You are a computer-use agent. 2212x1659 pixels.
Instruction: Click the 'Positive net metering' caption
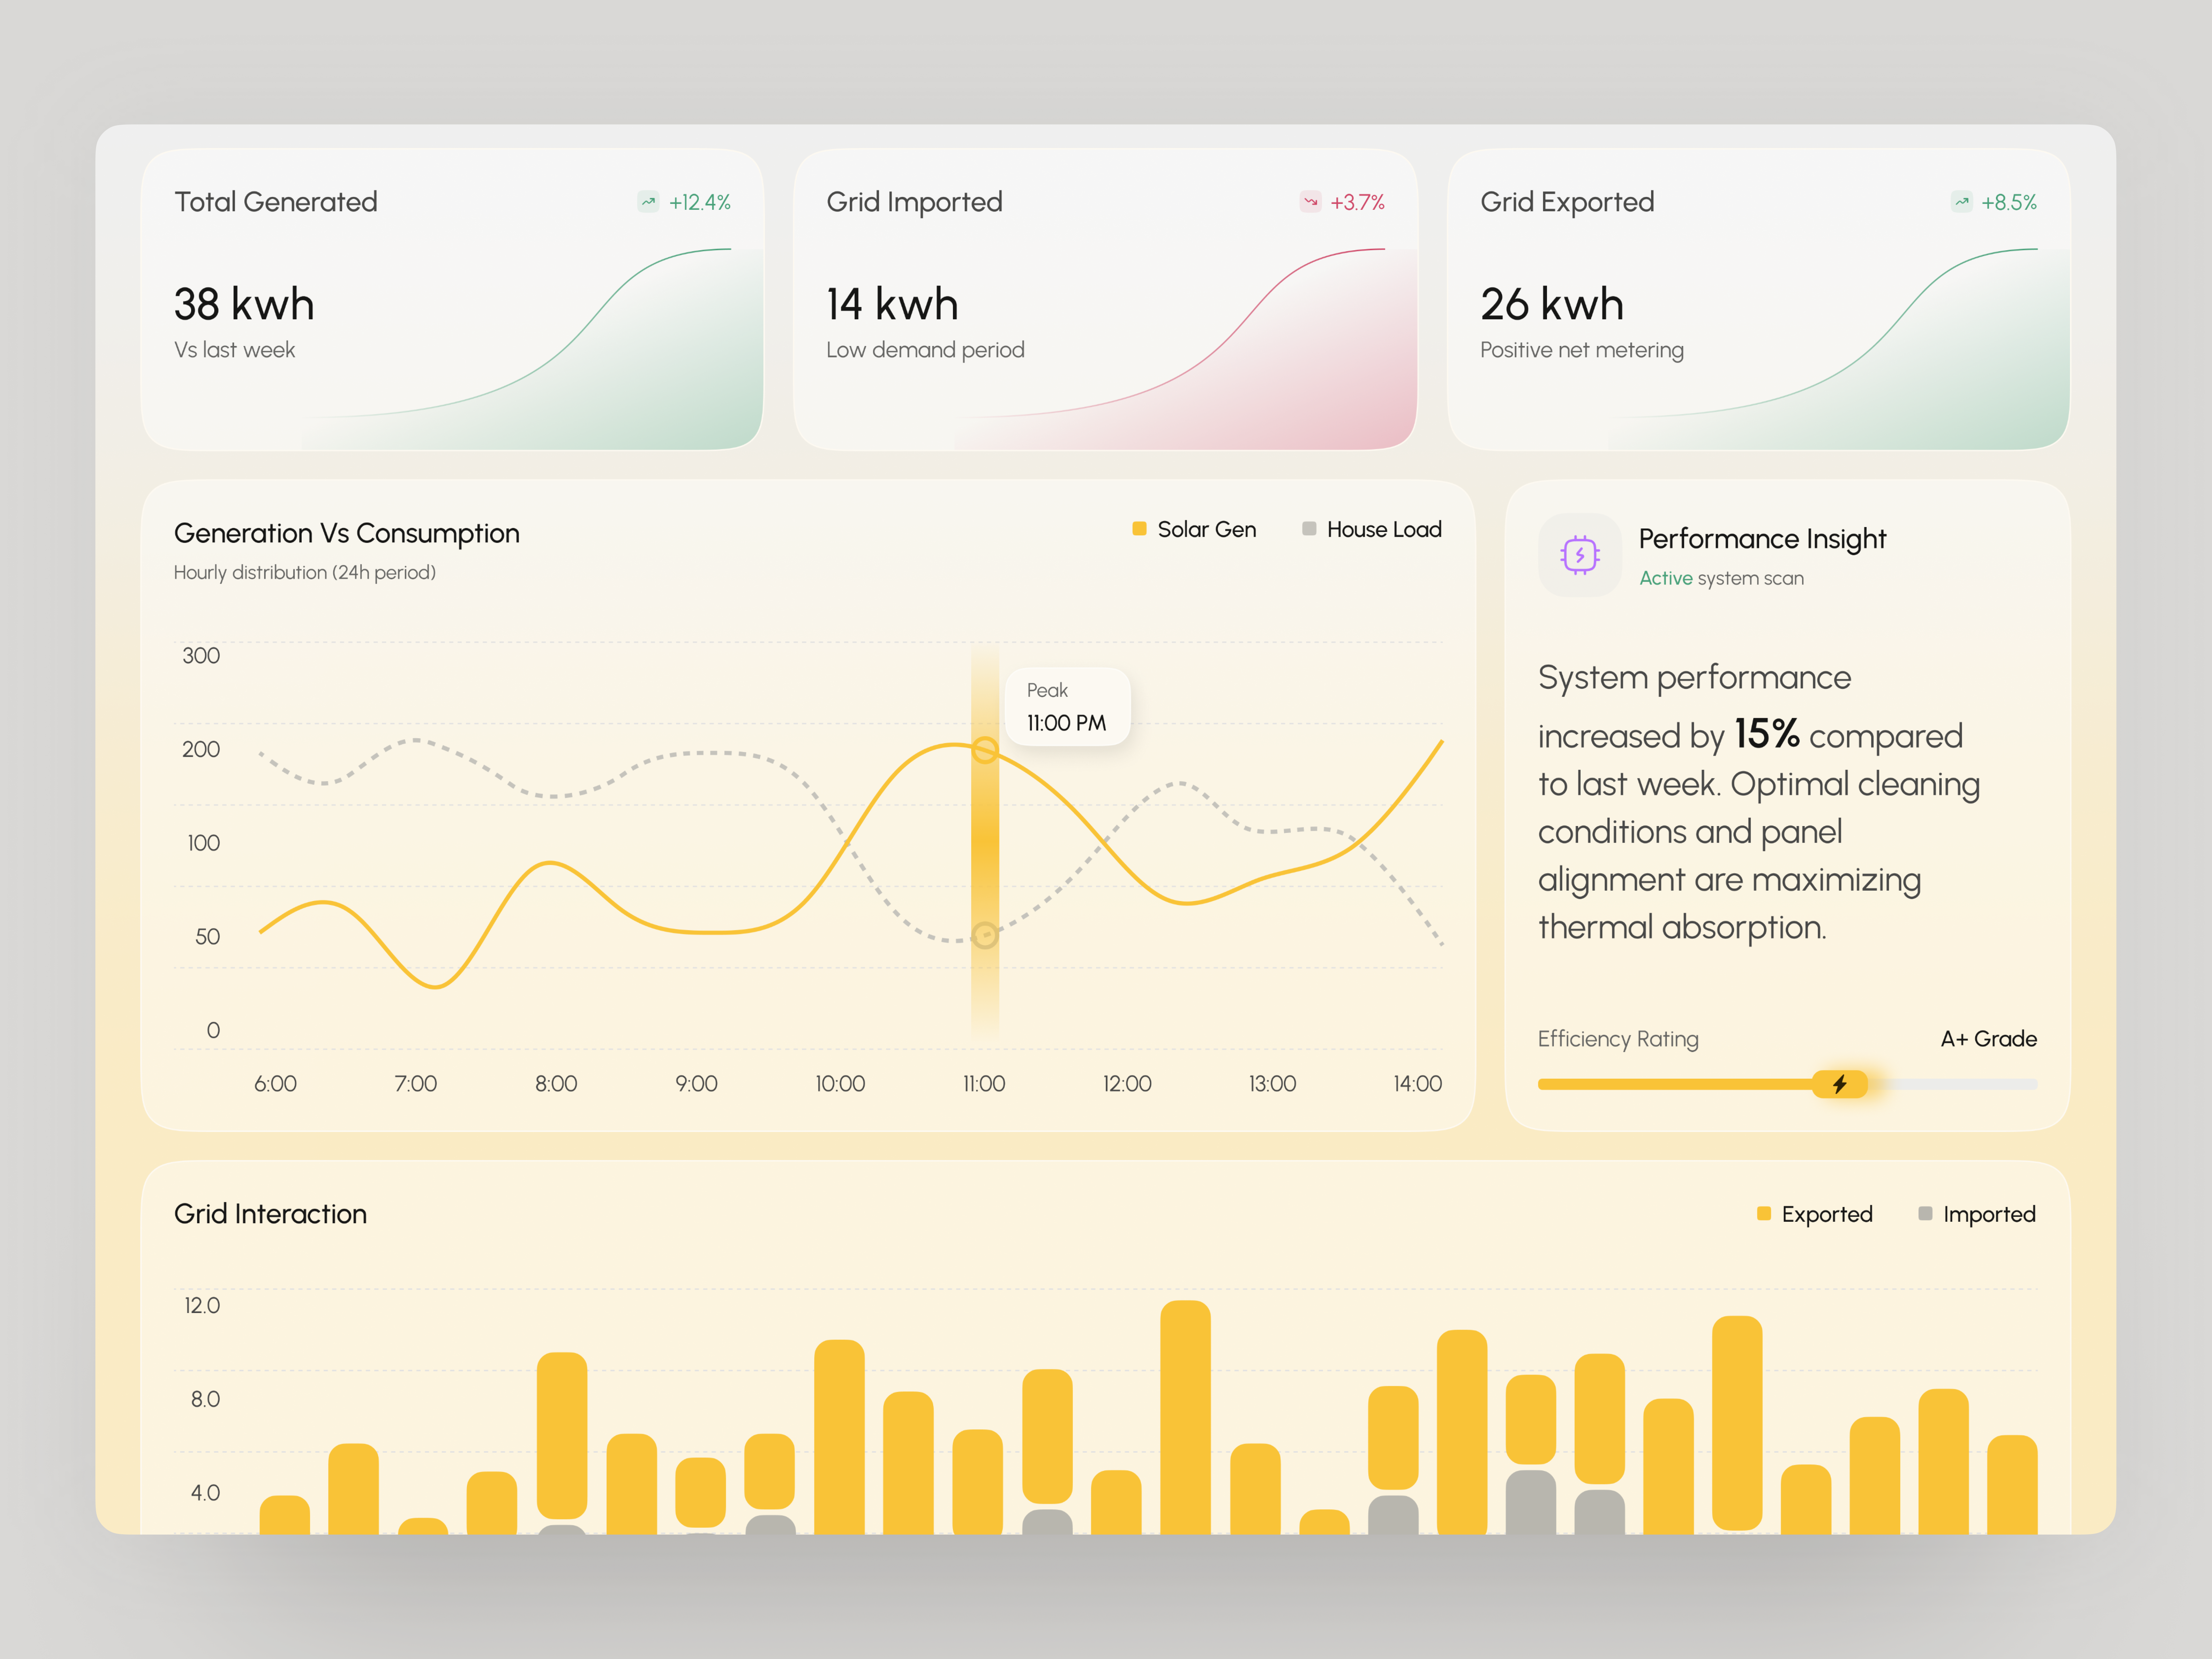pyautogui.click(x=1582, y=350)
